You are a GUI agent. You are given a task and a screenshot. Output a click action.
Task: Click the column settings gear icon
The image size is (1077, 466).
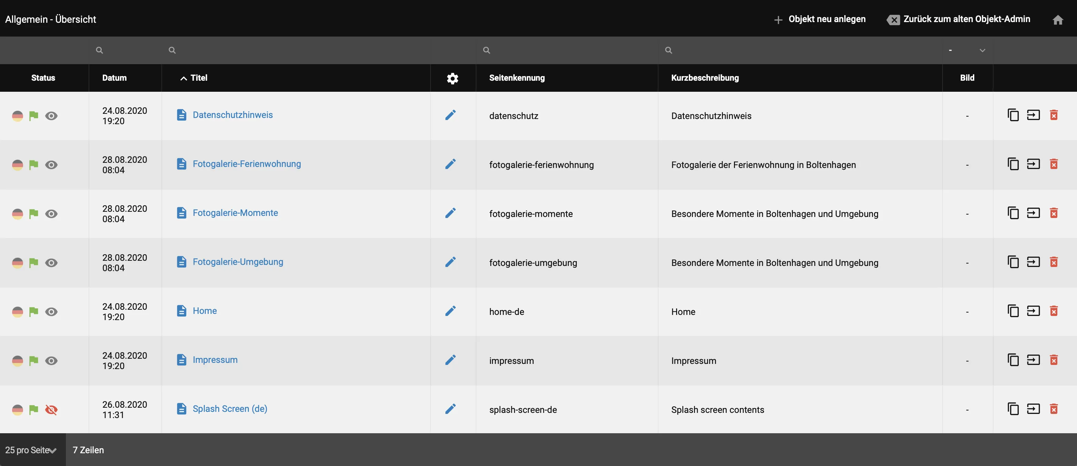click(x=452, y=78)
